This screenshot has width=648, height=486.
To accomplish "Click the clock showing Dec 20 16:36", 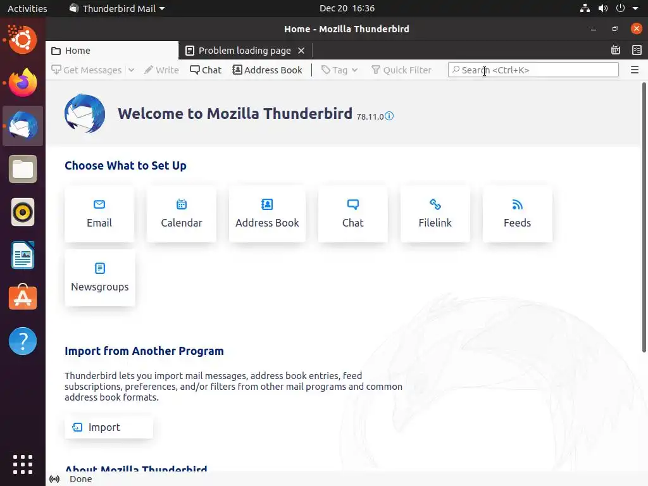I will (x=347, y=8).
